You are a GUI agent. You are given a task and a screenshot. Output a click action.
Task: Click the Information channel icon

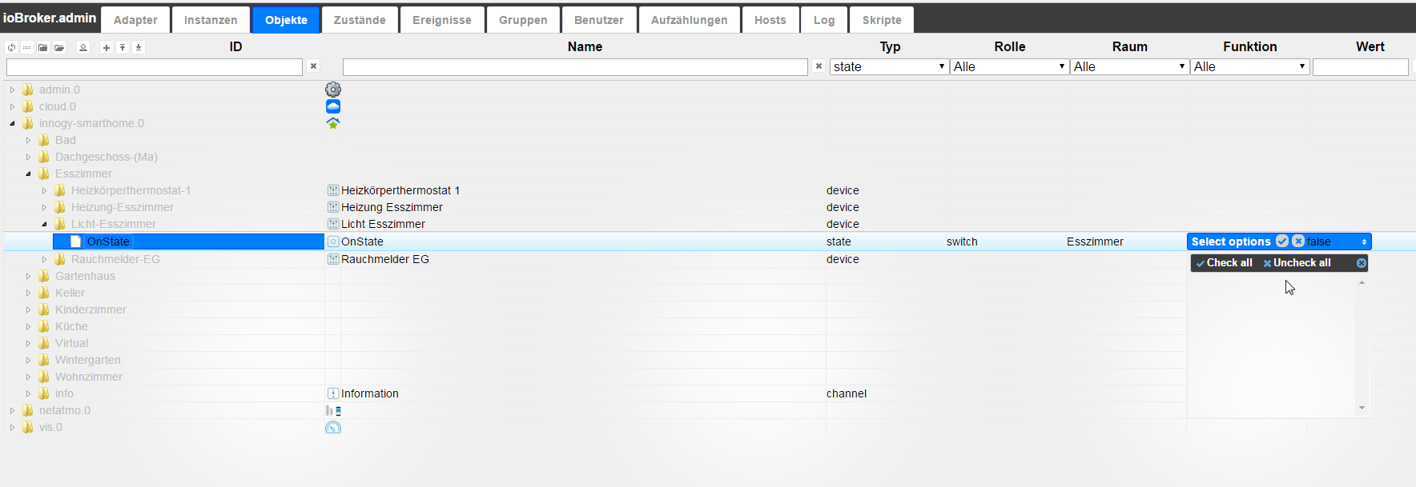tap(333, 393)
